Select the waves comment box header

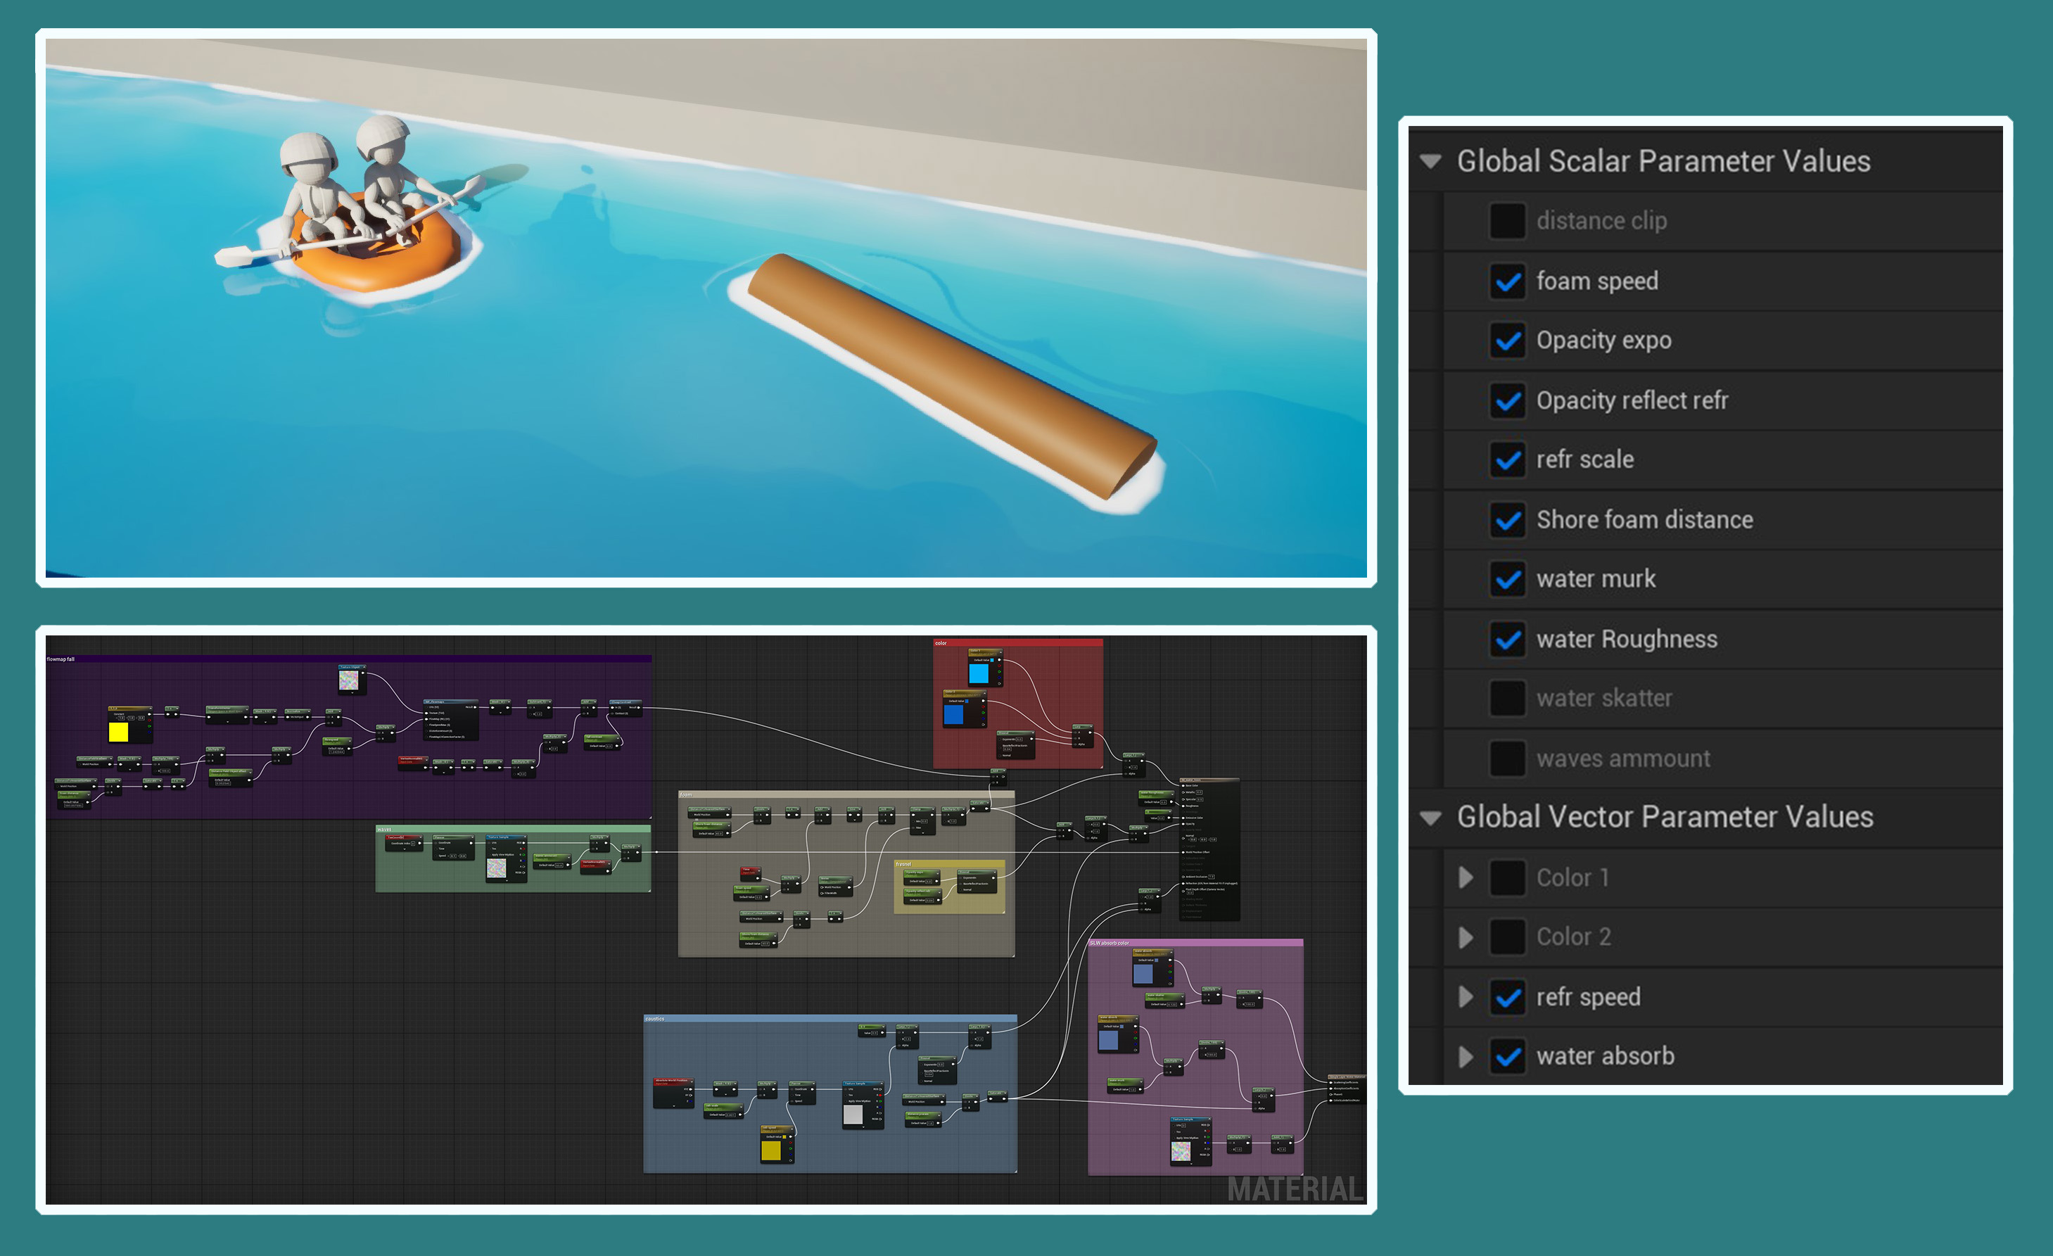pyautogui.click(x=384, y=830)
